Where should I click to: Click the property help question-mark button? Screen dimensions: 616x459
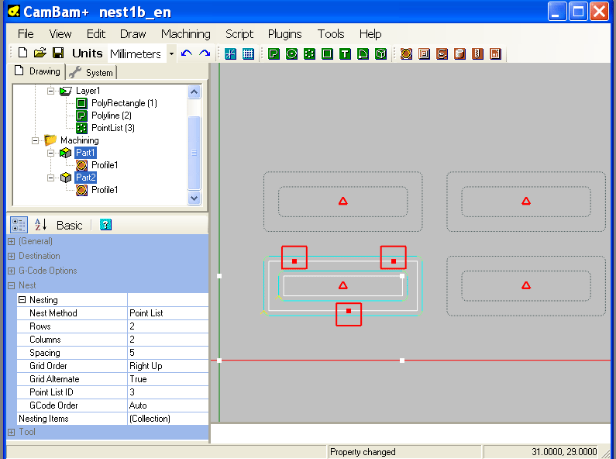pos(106,225)
